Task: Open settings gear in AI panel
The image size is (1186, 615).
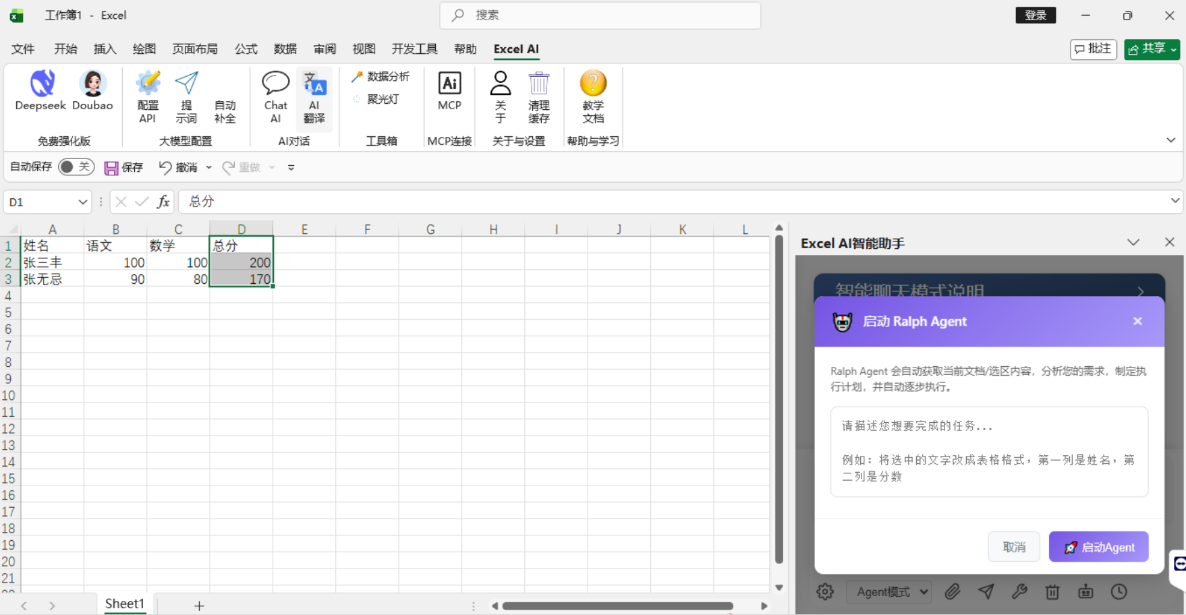Action: [824, 591]
